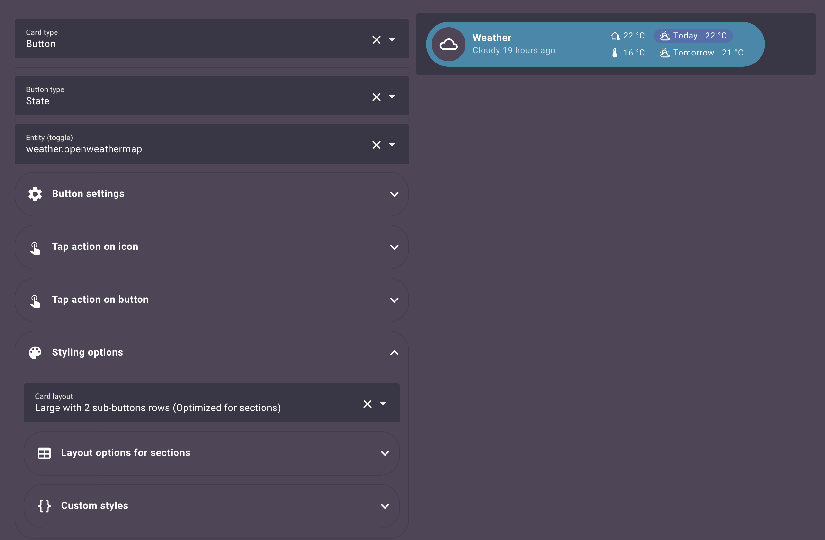Click the grid icon for Layout options

click(44, 453)
